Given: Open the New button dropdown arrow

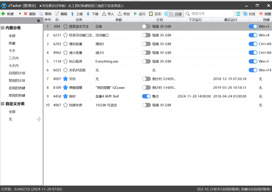Looking at the screenshot, I should click(20, 14).
